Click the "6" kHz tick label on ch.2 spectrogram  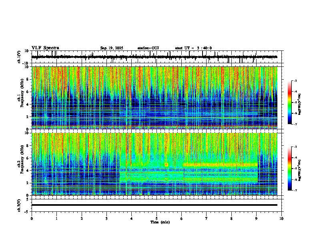click(x=28, y=158)
